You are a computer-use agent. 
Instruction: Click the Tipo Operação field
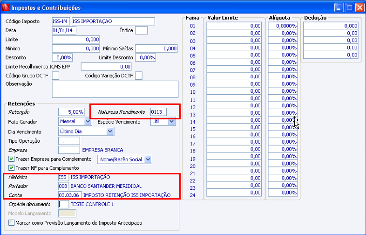pos(69,141)
